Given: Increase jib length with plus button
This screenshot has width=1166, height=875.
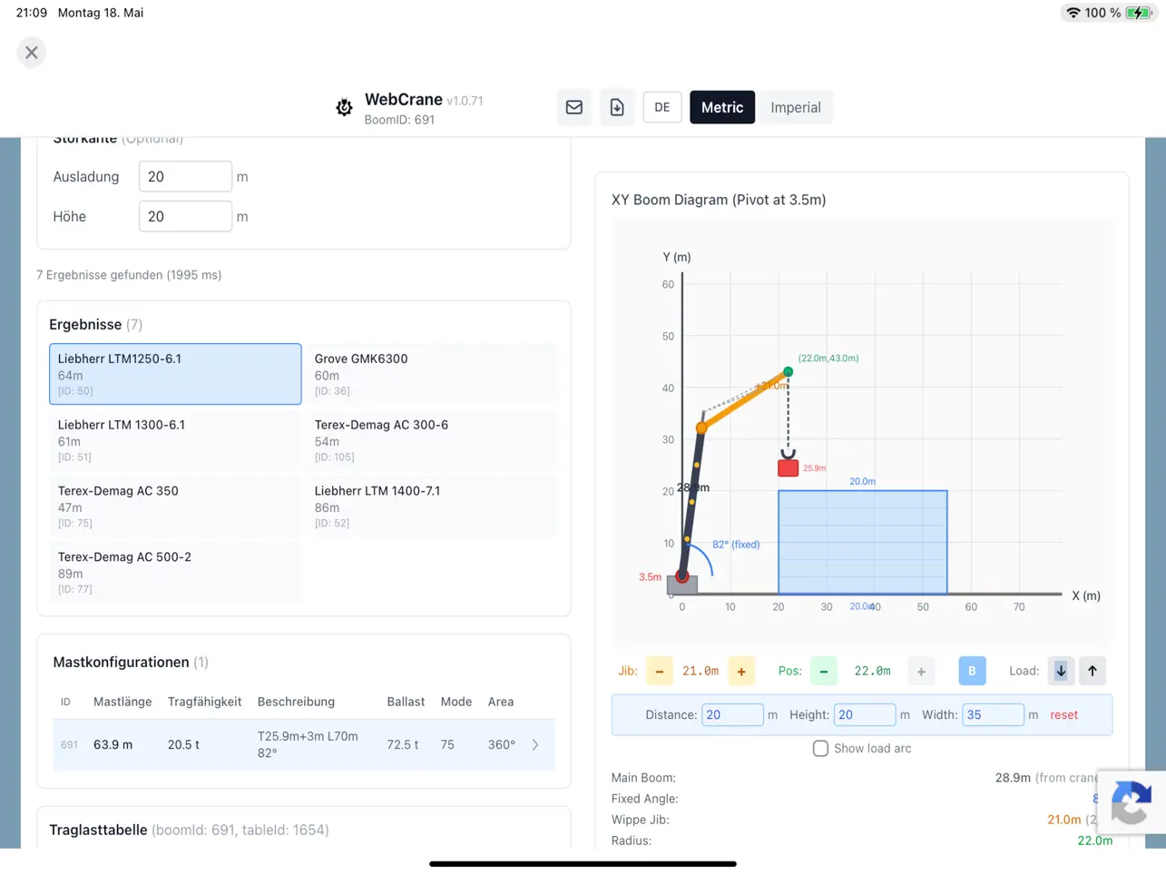Looking at the screenshot, I should click(741, 671).
